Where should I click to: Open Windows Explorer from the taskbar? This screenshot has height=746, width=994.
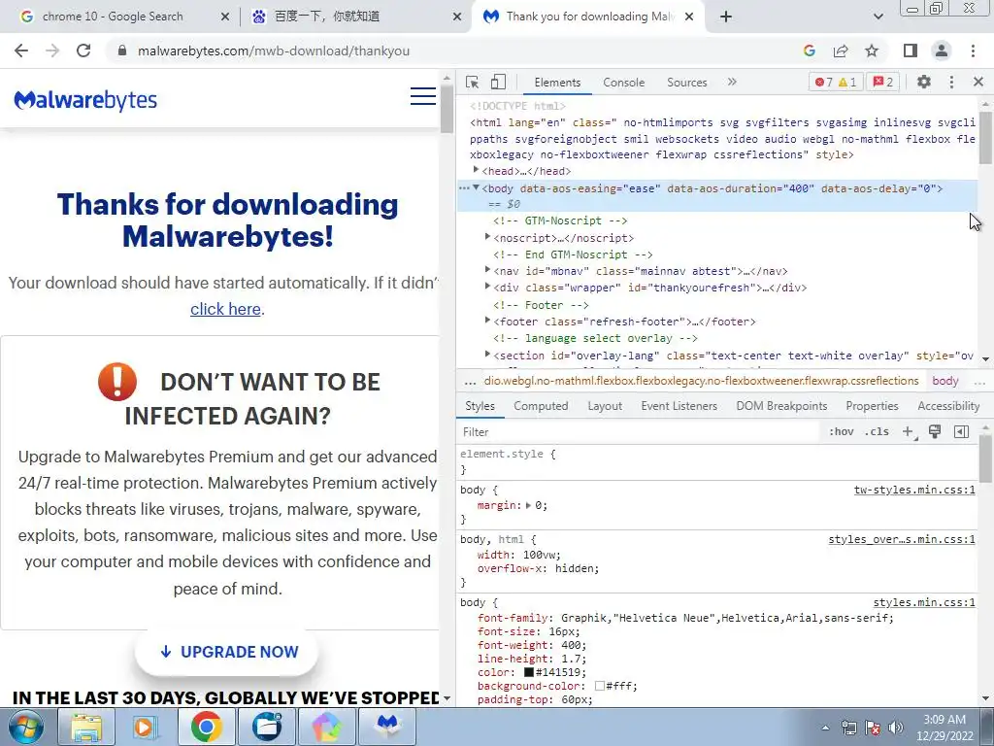[x=86, y=727]
